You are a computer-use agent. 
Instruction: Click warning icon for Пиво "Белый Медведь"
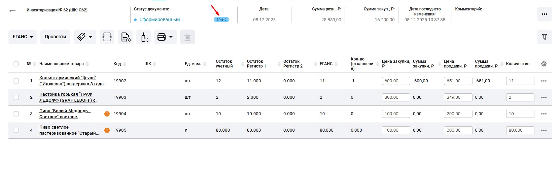click(x=107, y=114)
